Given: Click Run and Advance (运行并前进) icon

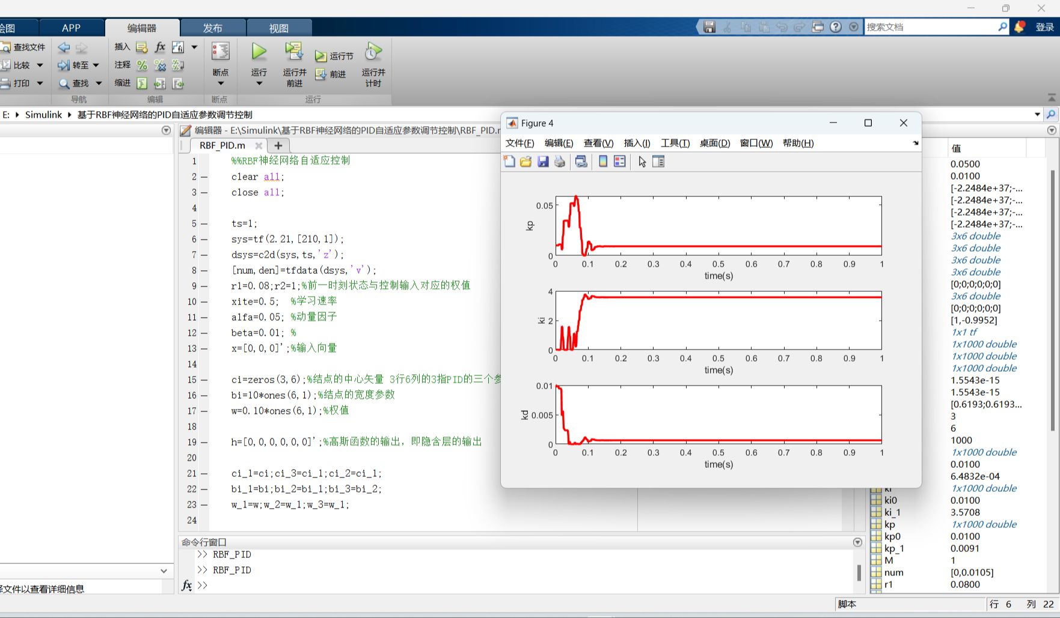Looking at the screenshot, I should click(x=294, y=52).
